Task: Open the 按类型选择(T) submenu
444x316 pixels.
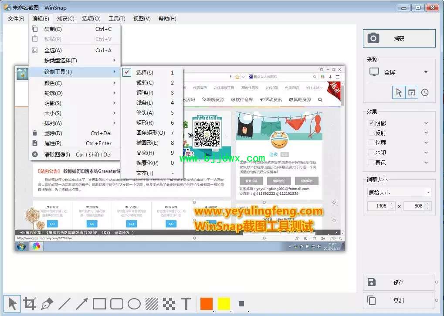Action: coord(75,60)
